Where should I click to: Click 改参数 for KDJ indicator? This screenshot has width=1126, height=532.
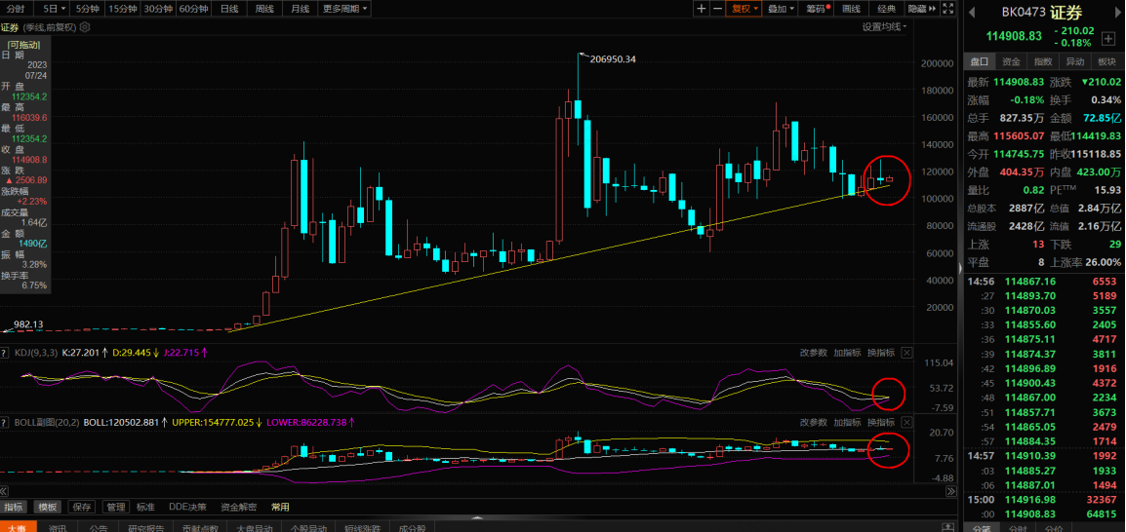click(x=814, y=352)
